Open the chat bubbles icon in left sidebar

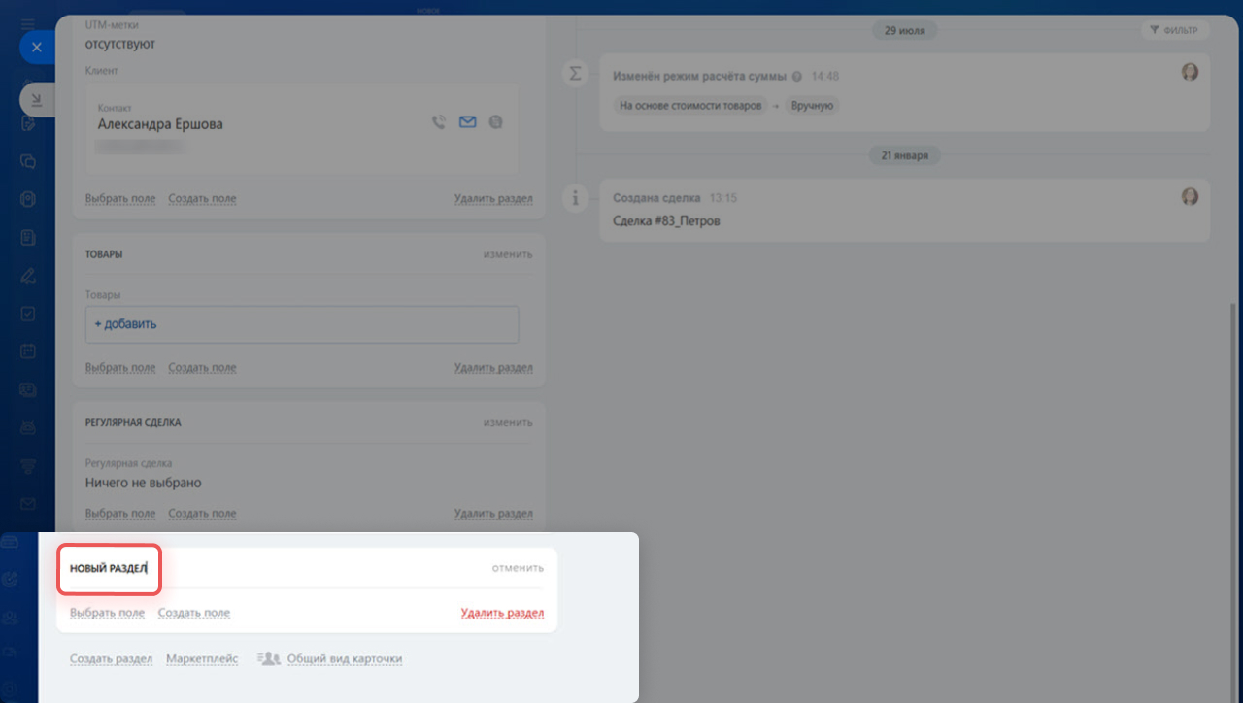pos(28,162)
